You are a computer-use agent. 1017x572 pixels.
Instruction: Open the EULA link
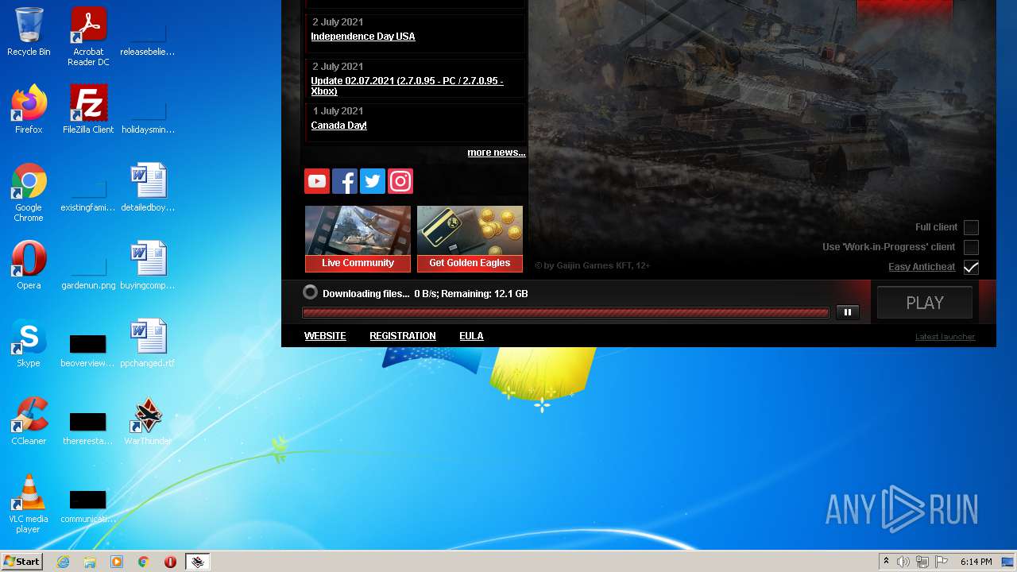[x=471, y=336]
